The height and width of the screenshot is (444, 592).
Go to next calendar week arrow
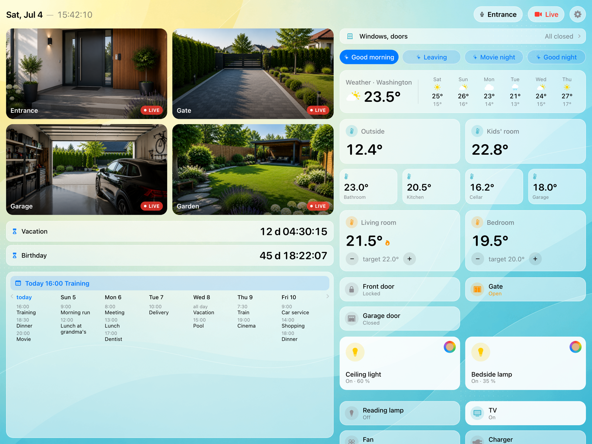coord(327,296)
